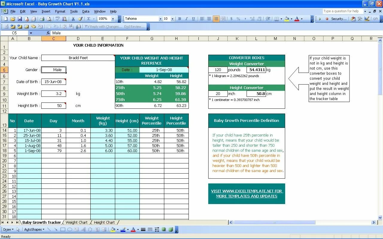
Task: Open the Format menu
Action: pos(60,11)
